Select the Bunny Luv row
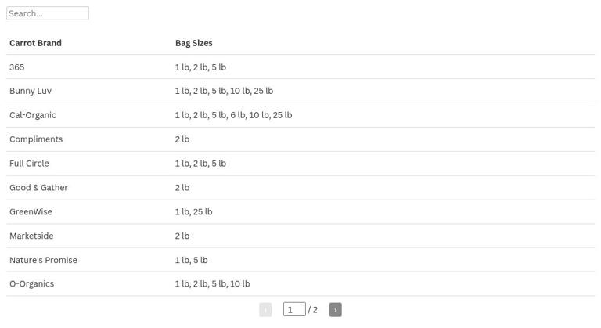The image size is (601, 328). tap(300, 91)
